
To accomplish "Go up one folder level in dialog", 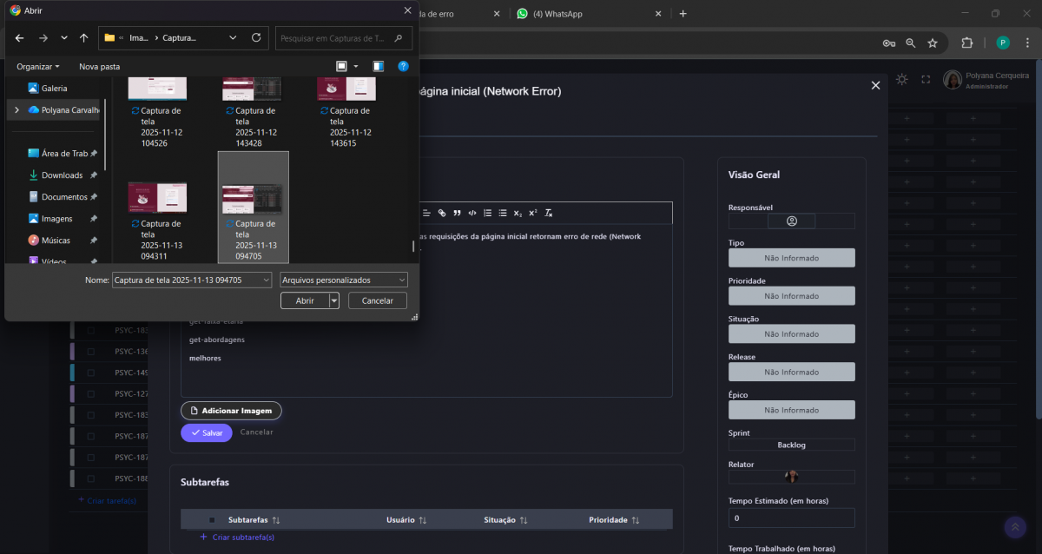I will pos(83,38).
